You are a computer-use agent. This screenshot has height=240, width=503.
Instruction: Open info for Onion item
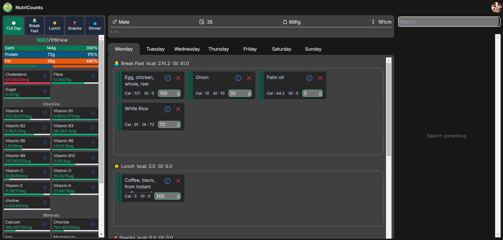tap(238, 78)
